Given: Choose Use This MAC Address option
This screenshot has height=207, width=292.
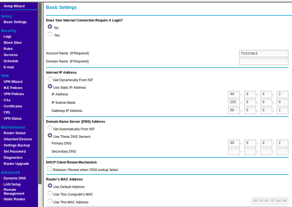Looking at the screenshot, I should coord(50,201).
